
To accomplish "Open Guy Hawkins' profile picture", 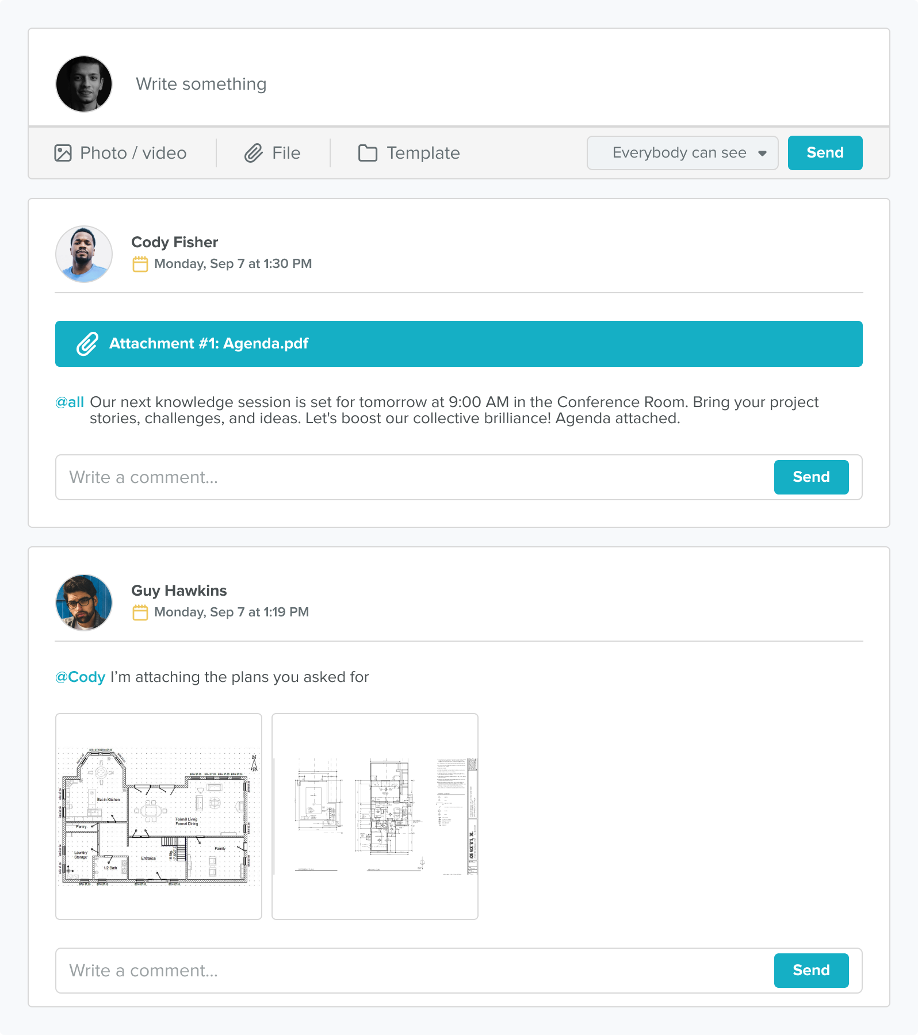I will click(x=84, y=603).
